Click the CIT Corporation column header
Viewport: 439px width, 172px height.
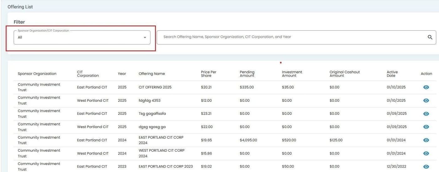pos(88,74)
